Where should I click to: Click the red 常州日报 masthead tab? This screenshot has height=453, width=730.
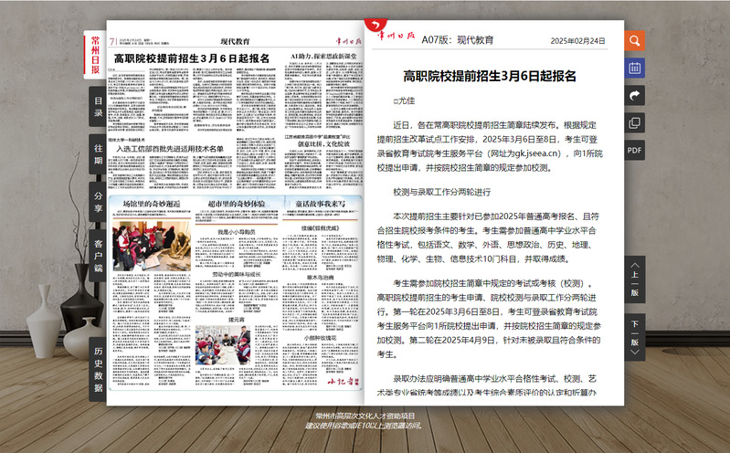pos(95,56)
